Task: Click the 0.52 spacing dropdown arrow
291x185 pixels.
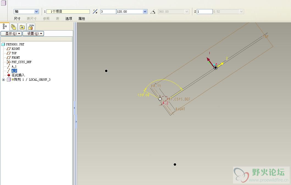Action: tap(241, 12)
